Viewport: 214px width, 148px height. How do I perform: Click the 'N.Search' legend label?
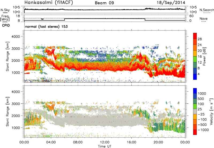tap(207, 10)
